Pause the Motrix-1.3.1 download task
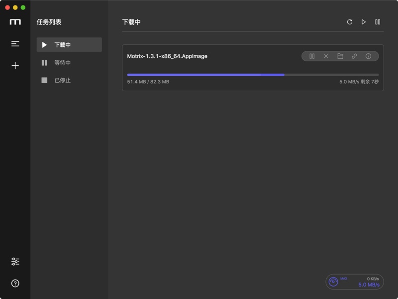 [311, 56]
